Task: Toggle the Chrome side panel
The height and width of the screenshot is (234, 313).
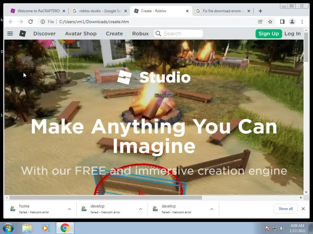Action: click(282, 22)
